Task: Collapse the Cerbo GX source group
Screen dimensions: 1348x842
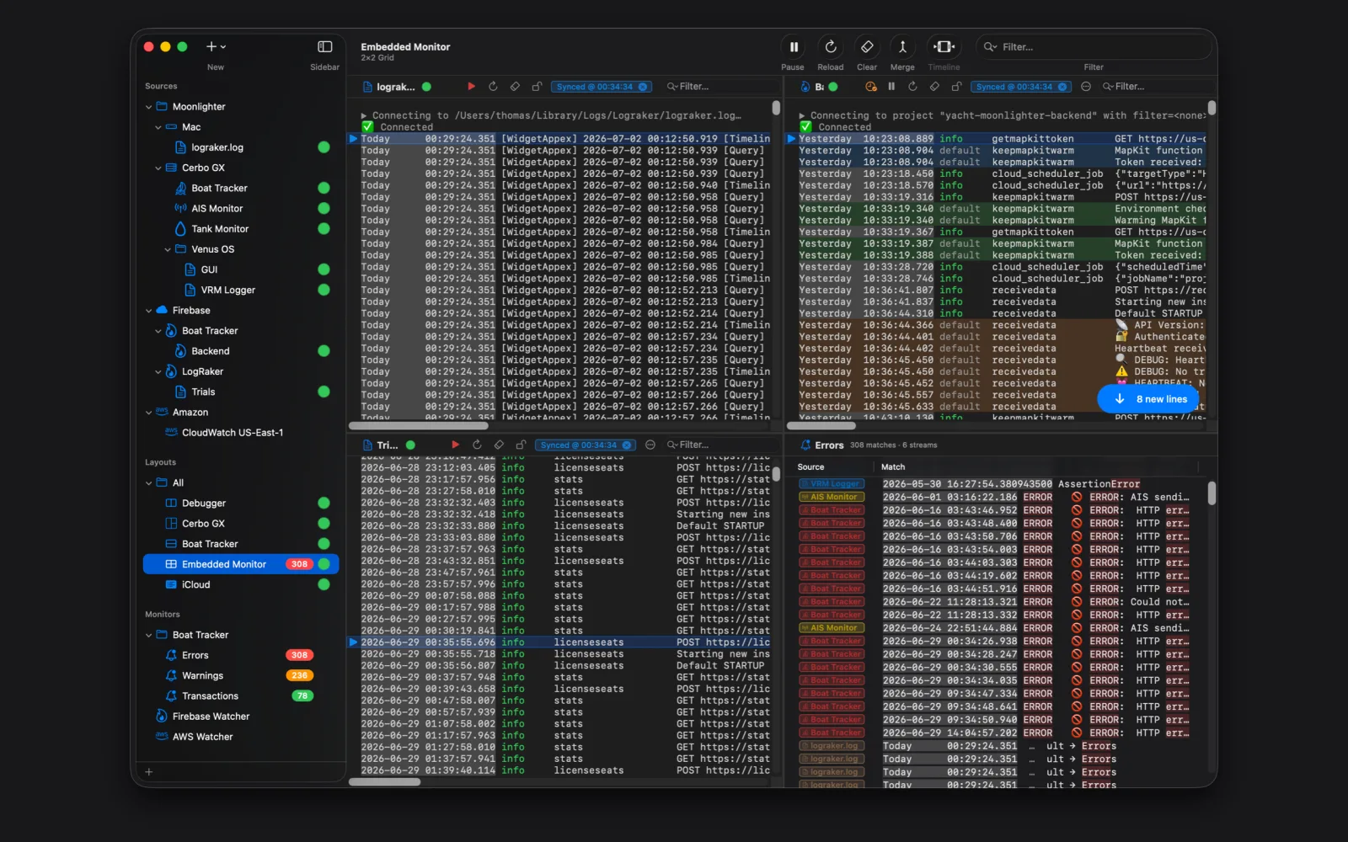Action: point(158,168)
